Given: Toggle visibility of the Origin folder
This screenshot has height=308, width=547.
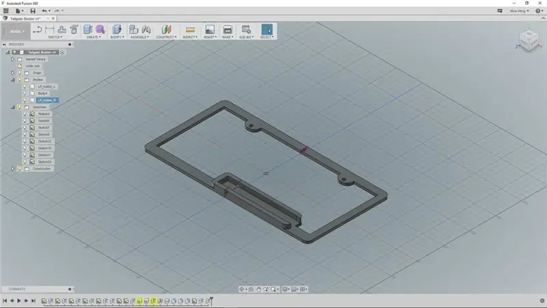Looking at the screenshot, I should pos(20,73).
